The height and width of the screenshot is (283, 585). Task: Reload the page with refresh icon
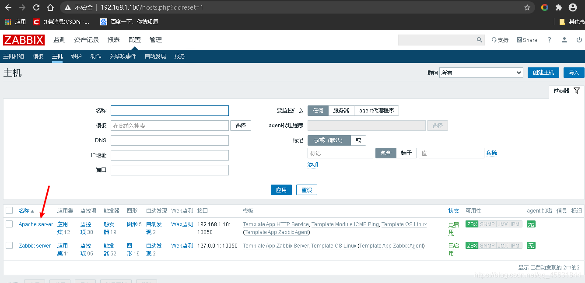(36, 7)
